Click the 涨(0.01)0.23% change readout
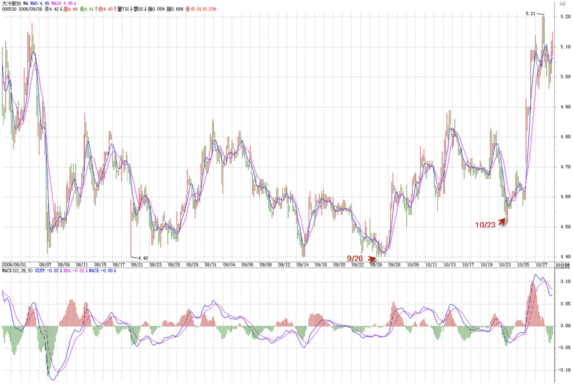This screenshot has height=384, width=573. (201, 9)
